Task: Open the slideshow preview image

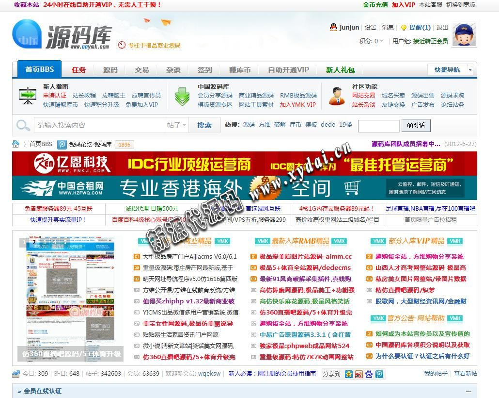Action: pyautogui.click(x=70, y=299)
